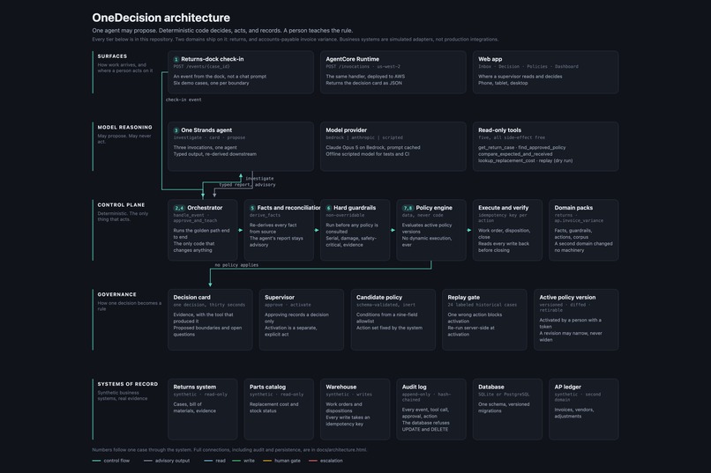The width and height of the screenshot is (711, 473).
Task: Click the SURFACES tier label
Action: pos(112,56)
